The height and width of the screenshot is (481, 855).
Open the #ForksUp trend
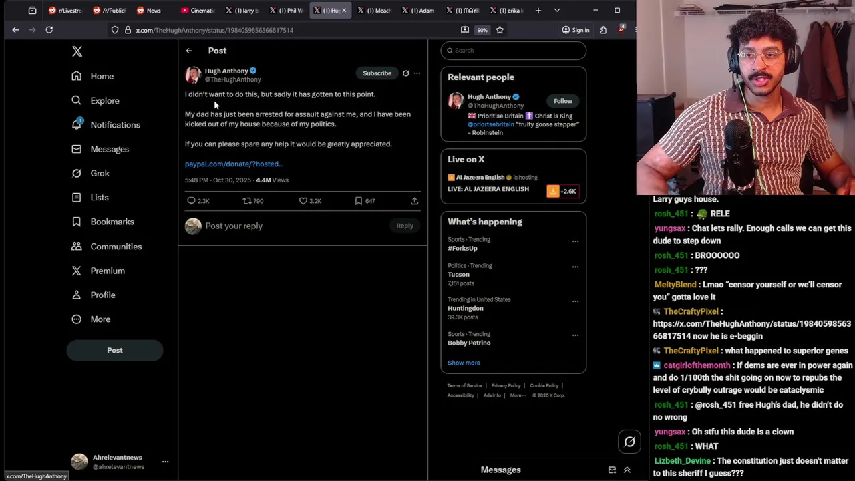point(462,249)
